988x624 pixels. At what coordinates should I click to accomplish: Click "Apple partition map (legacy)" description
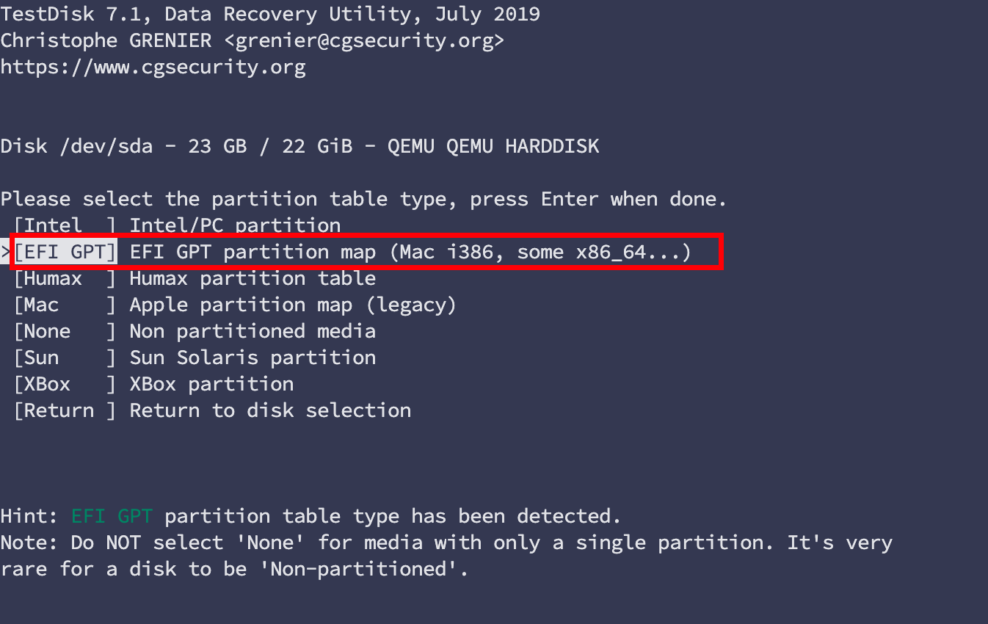pyautogui.click(x=293, y=305)
